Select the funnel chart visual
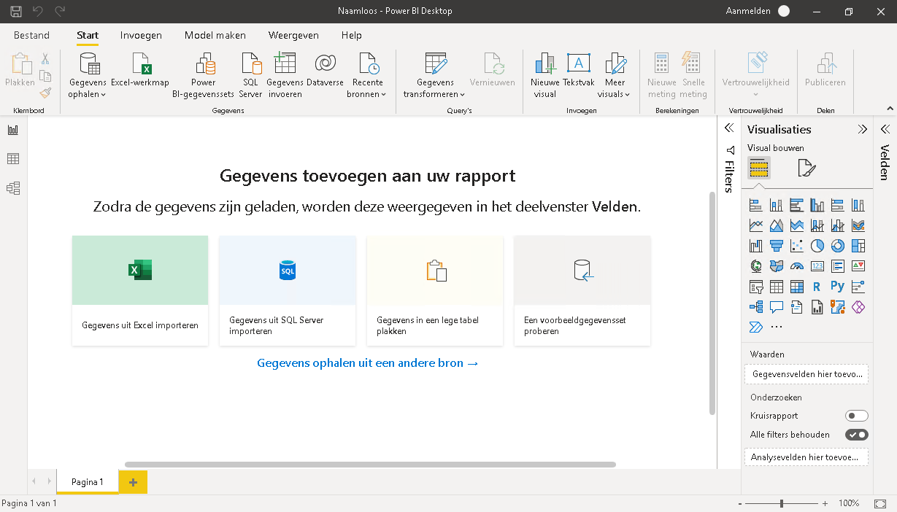897x512 pixels. click(x=776, y=245)
